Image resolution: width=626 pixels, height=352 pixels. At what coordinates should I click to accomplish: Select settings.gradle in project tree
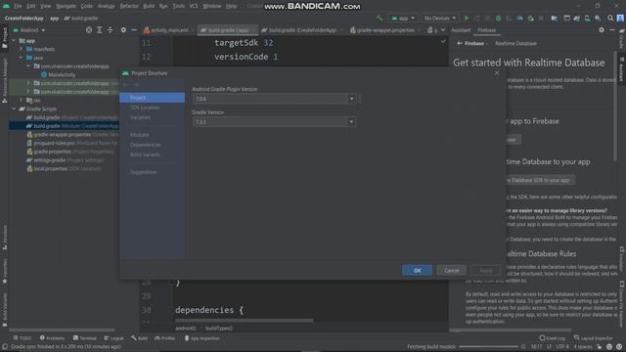pos(49,160)
